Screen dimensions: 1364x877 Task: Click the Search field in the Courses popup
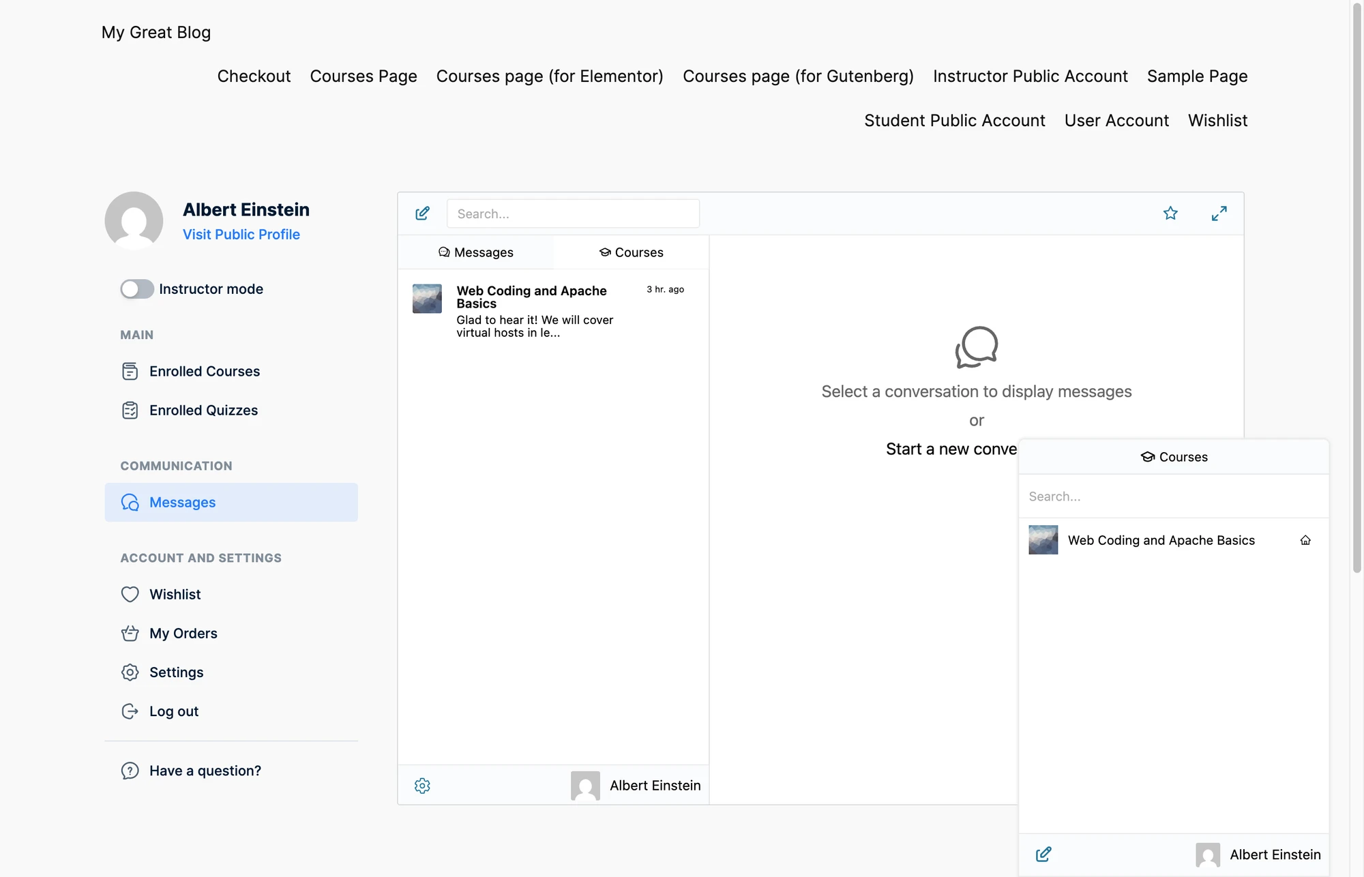pos(1174,496)
